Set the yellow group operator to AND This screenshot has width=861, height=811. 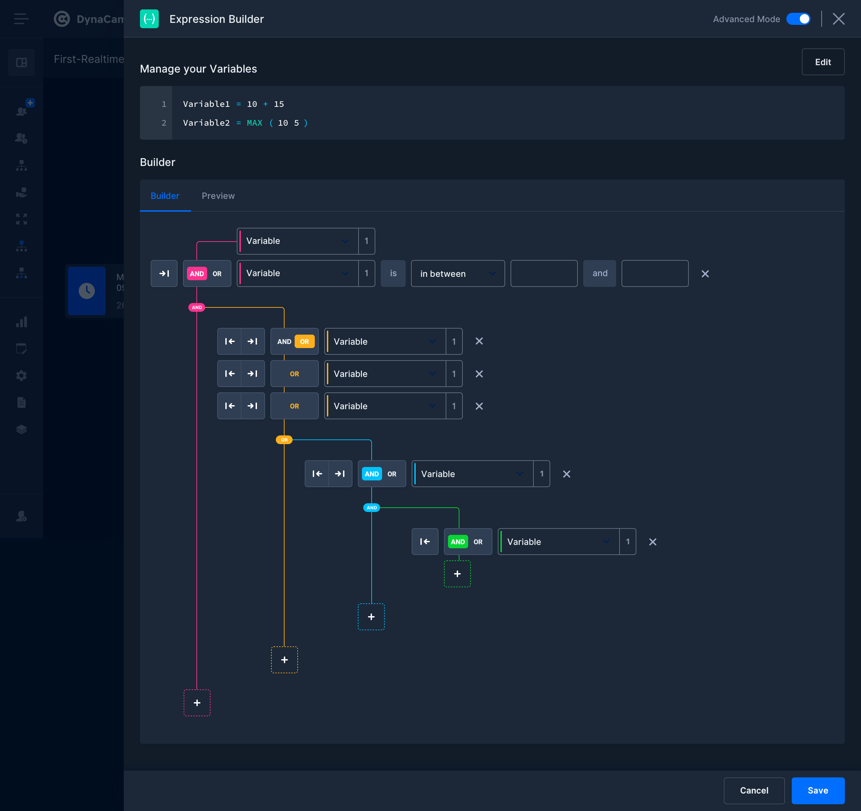284,341
